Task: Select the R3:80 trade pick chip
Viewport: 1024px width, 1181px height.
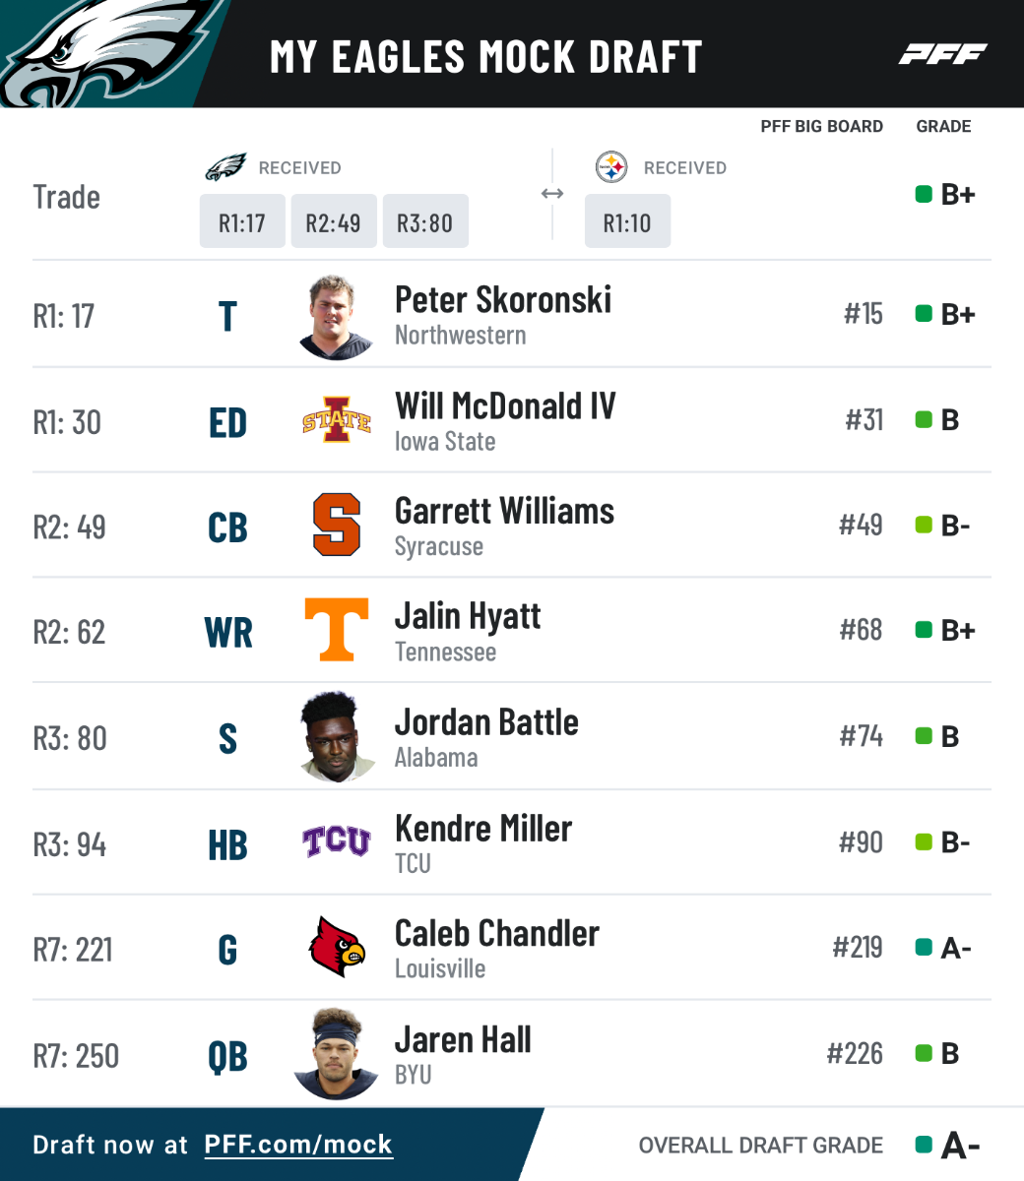Action: [424, 222]
